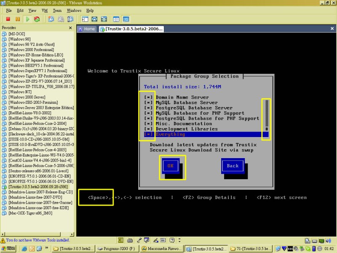Click the Internet Explorer quick launch icon
Screen dimensions: 337x253
tap(24, 249)
